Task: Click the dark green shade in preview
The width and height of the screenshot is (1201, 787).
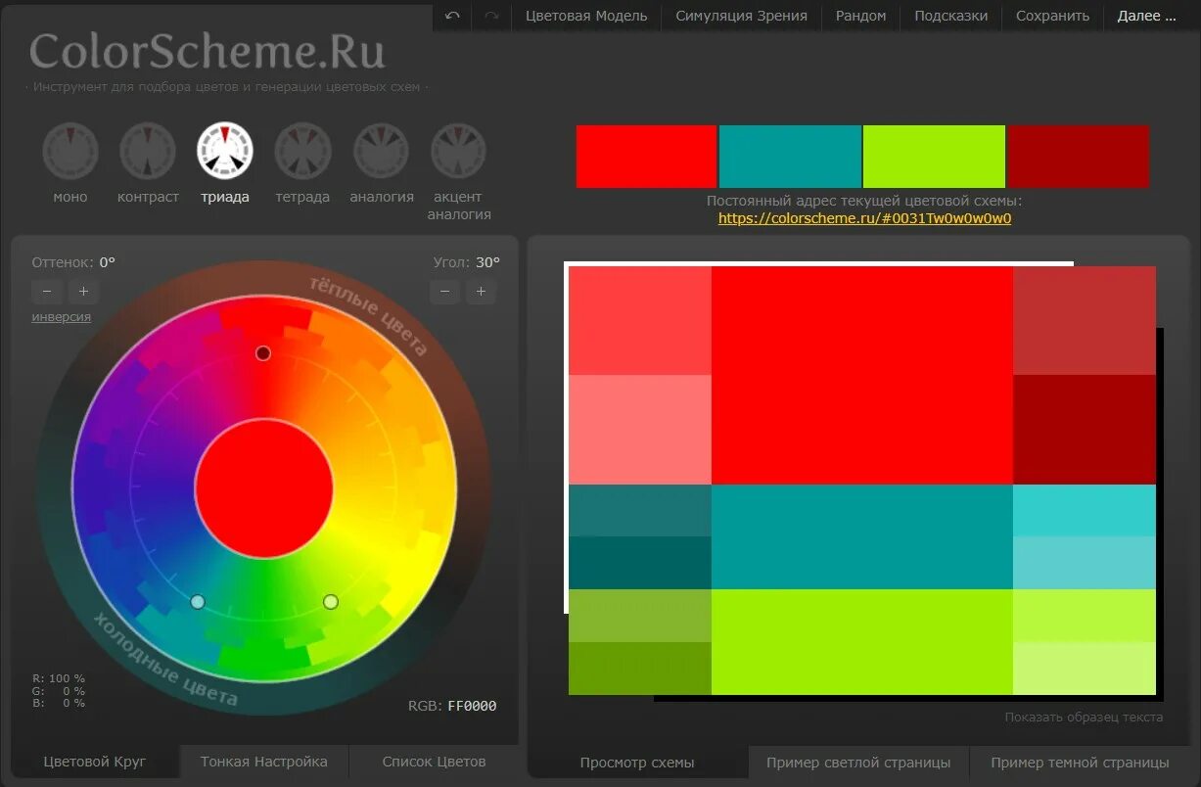Action: [640, 669]
